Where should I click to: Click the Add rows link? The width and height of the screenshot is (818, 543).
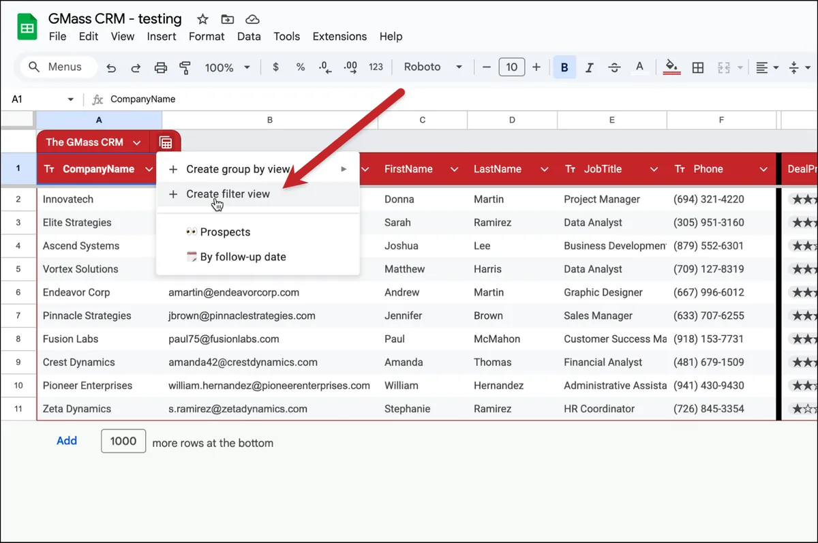[x=67, y=441]
